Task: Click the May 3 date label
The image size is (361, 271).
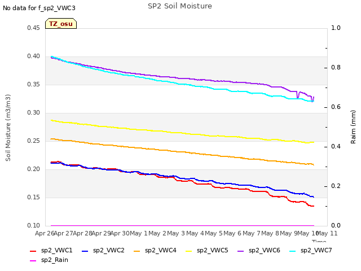Action: click(x=176, y=234)
